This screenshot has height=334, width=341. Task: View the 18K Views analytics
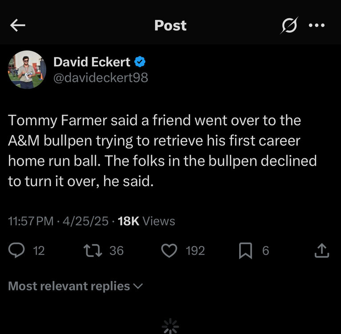click(146, 221)
